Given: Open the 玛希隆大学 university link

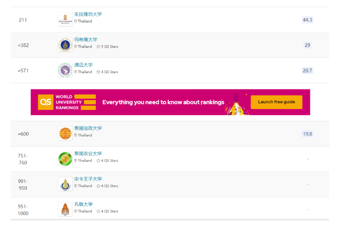Looking at the screenshot, I should coord(86,39).
